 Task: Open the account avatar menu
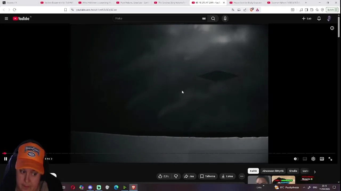pyautogui.click(x=329, y=19)
